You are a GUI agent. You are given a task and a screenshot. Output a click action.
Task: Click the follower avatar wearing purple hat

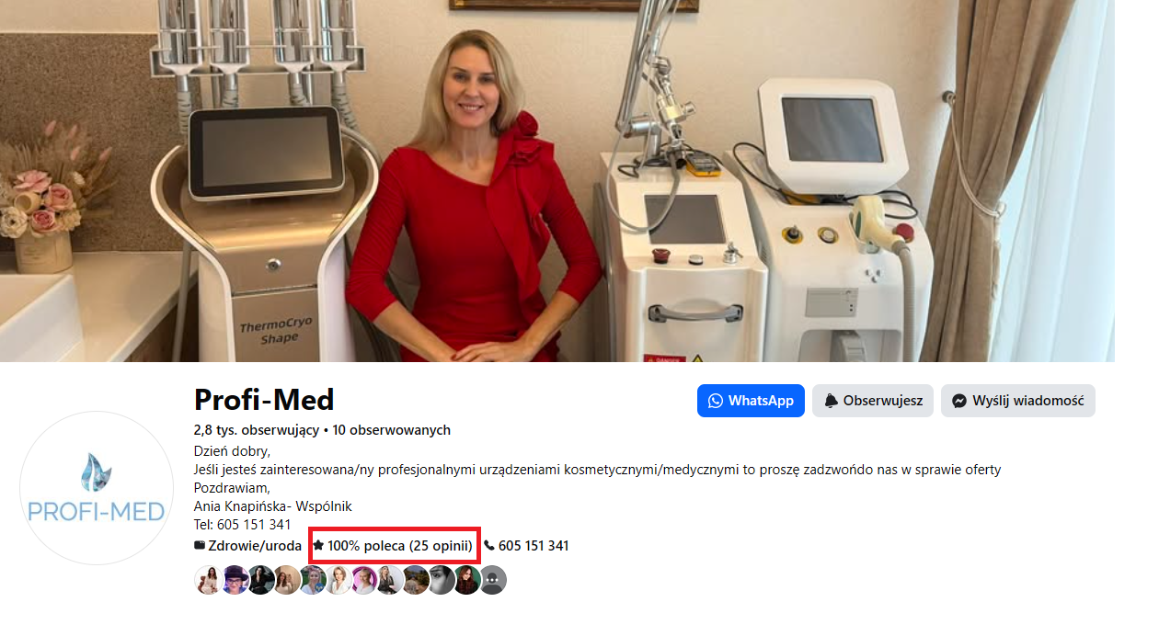236,580
